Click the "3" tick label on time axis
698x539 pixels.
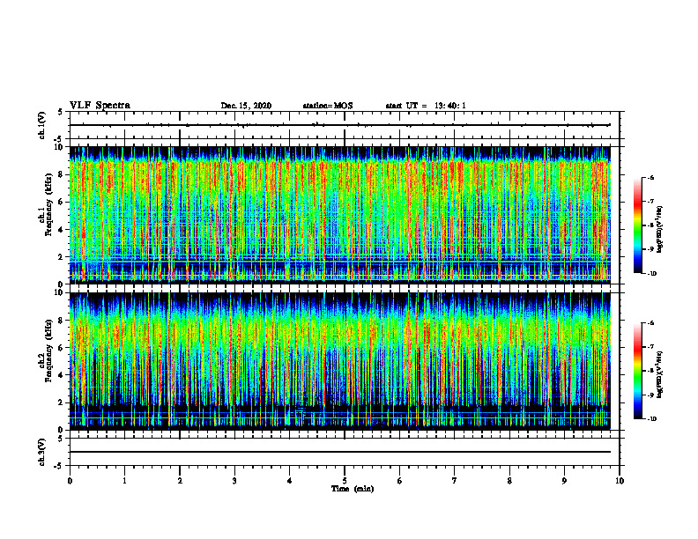tap(234, 481)
